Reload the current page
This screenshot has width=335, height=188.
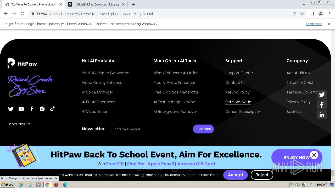click(23, 14)
